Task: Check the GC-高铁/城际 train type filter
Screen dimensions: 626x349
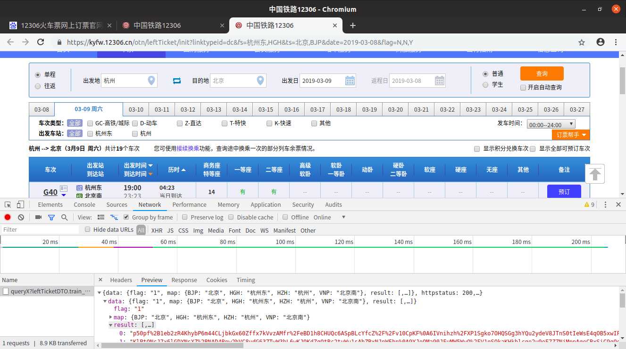Action: click(x=90, y=123)
